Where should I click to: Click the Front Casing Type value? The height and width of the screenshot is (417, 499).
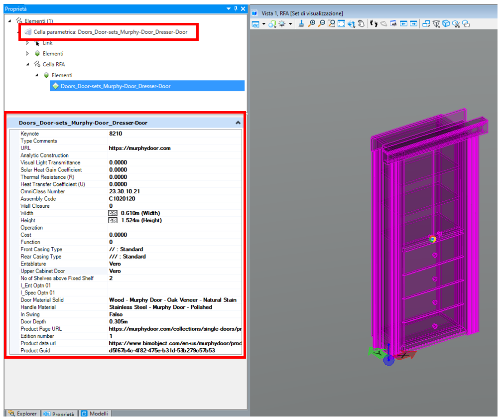(x=126, y=249)
